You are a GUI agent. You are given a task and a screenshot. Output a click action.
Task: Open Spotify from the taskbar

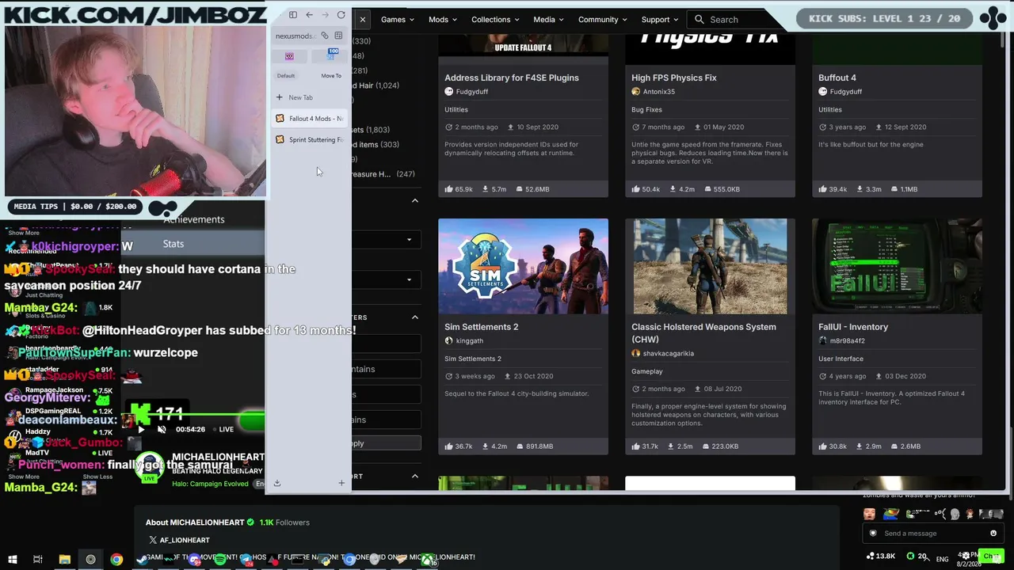click(220, 560)
